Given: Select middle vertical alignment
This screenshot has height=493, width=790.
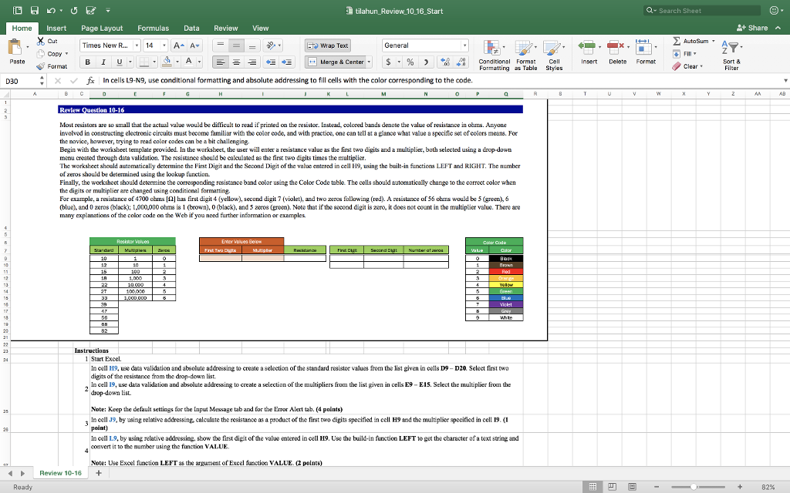Looking at the screenshot, I should (236, 45).
